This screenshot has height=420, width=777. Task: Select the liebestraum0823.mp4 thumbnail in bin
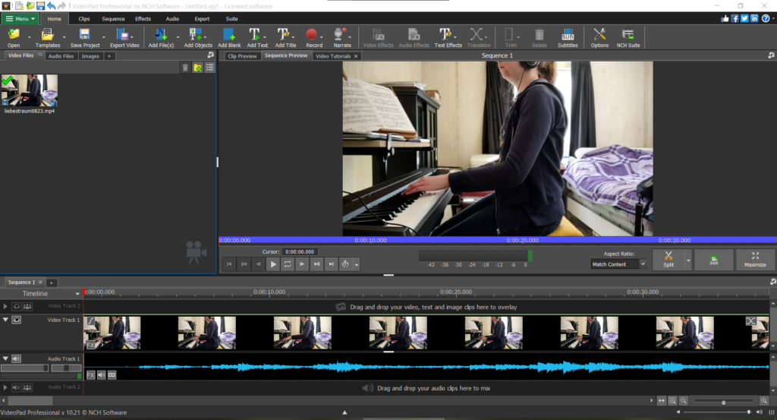tap(30, 91)
